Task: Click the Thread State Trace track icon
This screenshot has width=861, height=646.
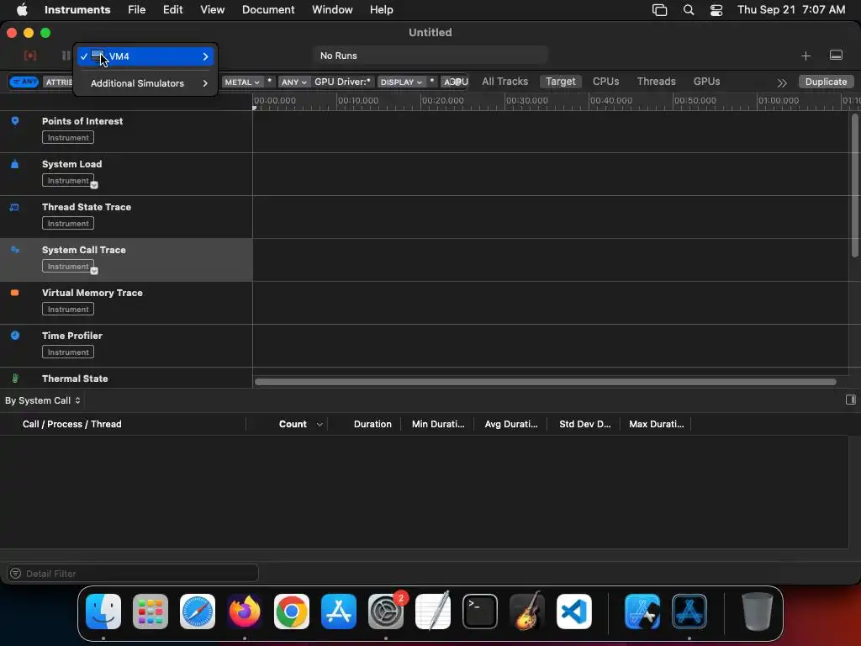Action: [x=14, y=207]
